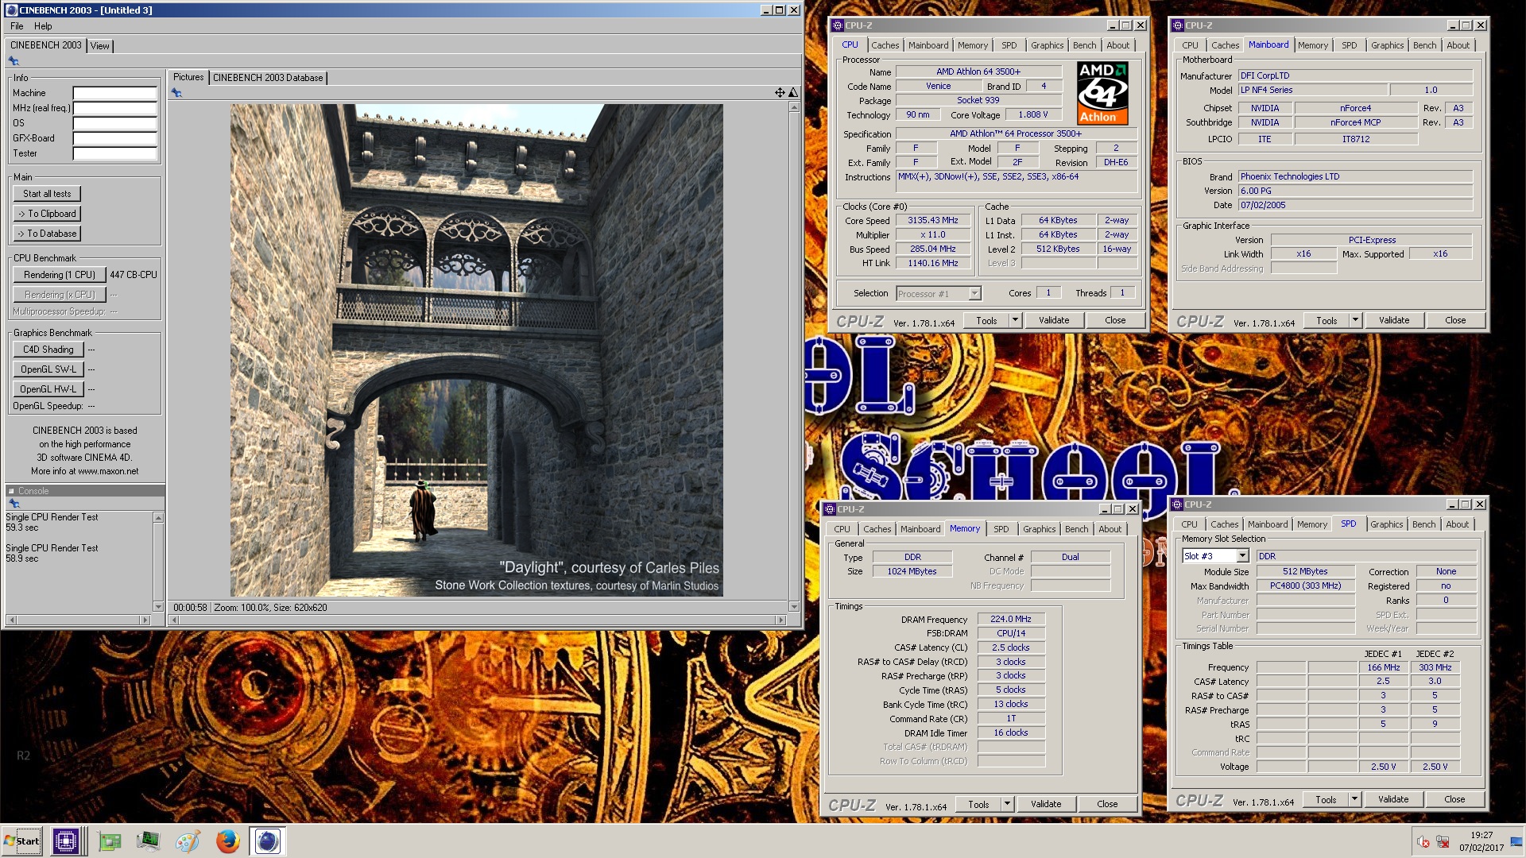Image resolution: width=1526 pixels, height=858 pixels.
Task: Open the Help menu in Cinebench
Action: click(x=43, y=26)
